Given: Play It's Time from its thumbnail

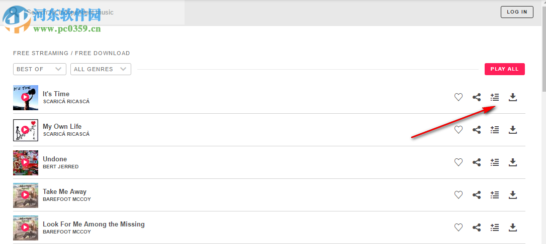Looking at the screenshot, I should tap(25, 97).
